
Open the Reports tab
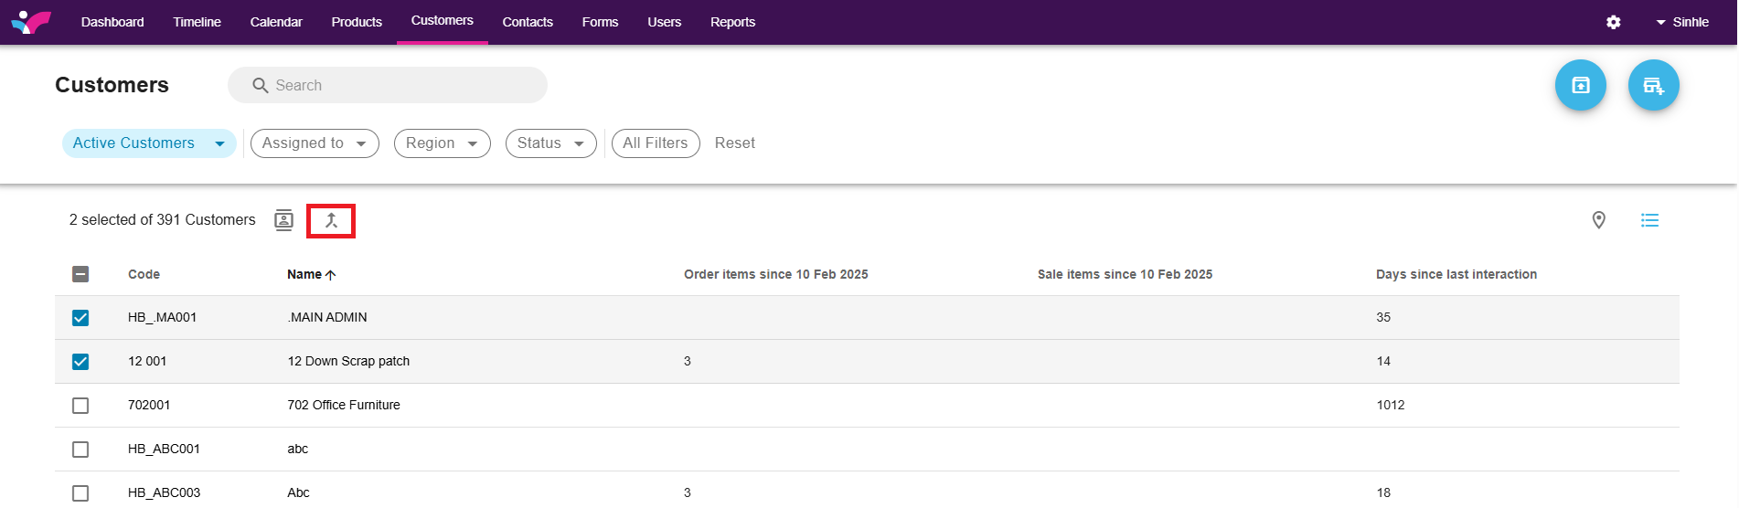[x=732, y=22]
